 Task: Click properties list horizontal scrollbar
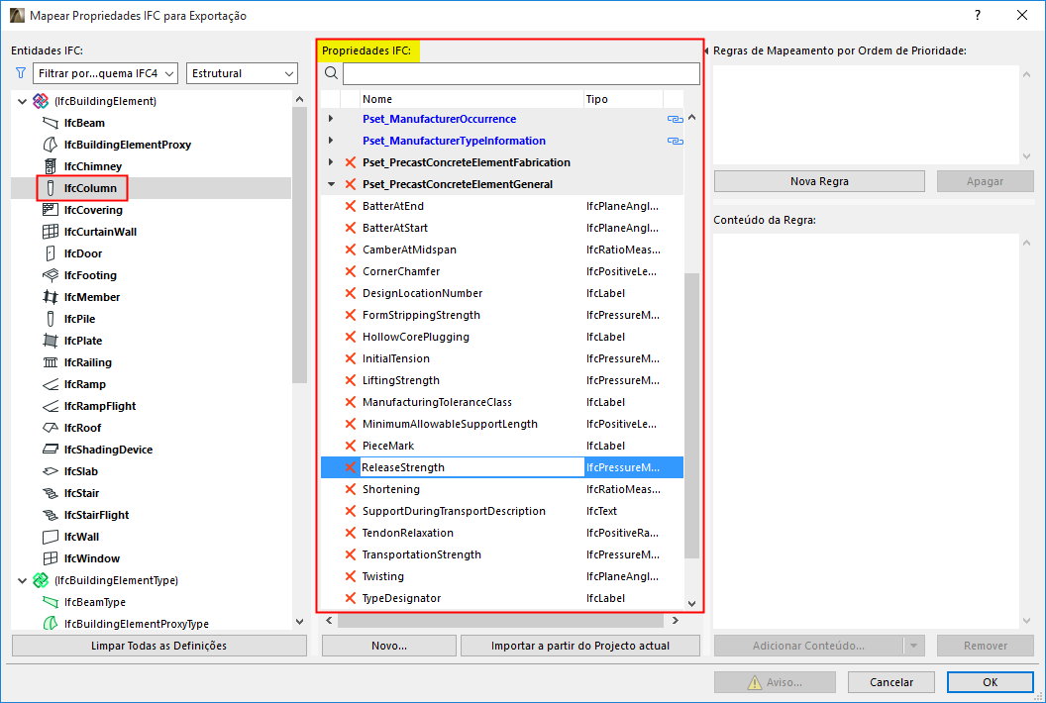tap(500, 621)
